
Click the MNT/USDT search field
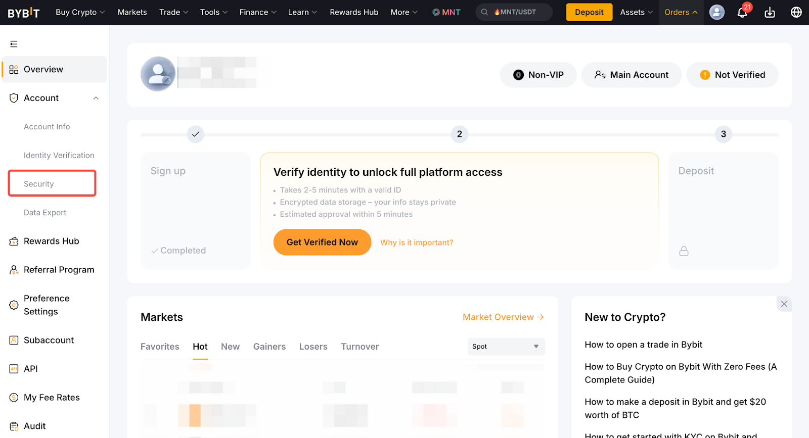(x=514, y=12)
